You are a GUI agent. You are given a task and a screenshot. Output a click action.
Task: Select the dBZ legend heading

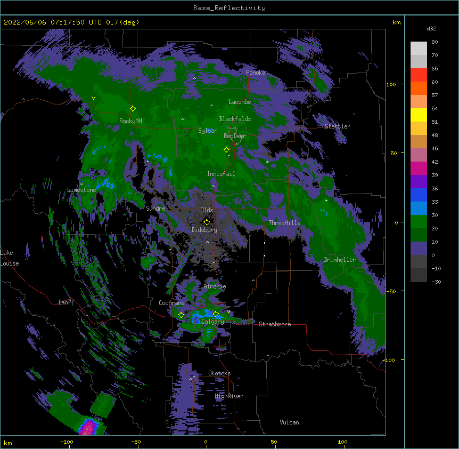[x=431, y=28]
